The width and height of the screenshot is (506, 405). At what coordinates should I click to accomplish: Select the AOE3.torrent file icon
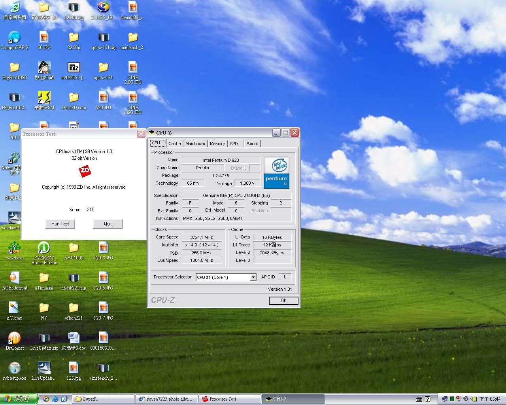pos(14,281)
